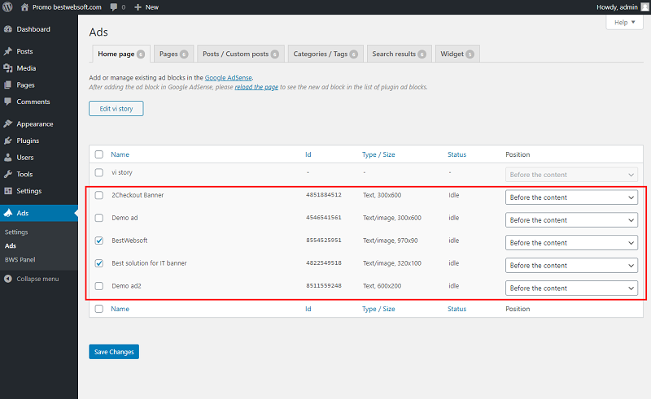Click Promo bestwebsoft.com site name
651x399 pixels.
click(x=67, y=7)
